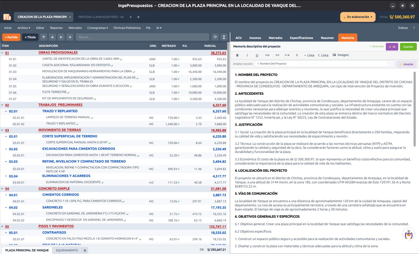Align text right in the memoria editor
The width and height of the screenshot is (419, 254).
pos(287,55)
